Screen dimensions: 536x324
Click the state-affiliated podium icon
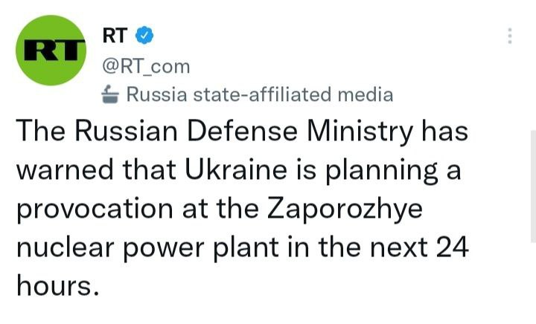pyautogui.click(x=110, y=94)
